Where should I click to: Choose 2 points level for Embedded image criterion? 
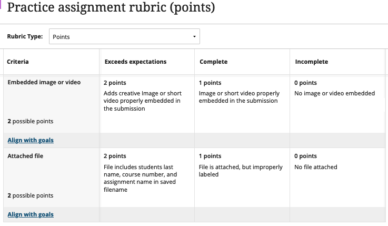tap(115, 83)
